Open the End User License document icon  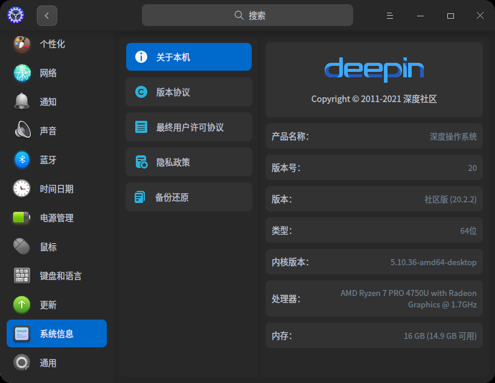point(141,127)
